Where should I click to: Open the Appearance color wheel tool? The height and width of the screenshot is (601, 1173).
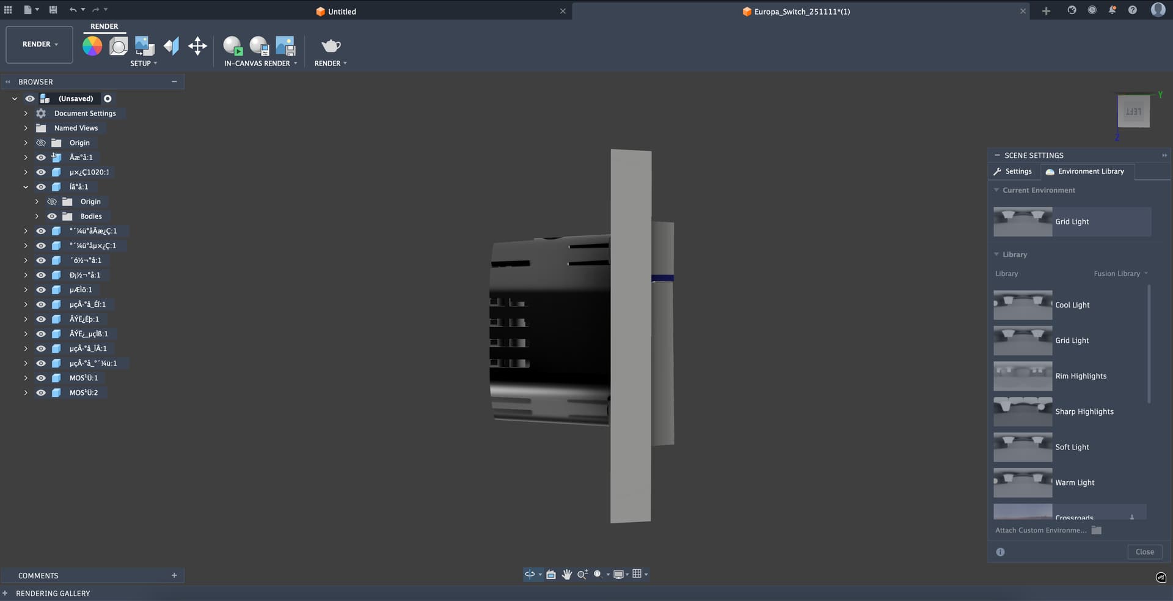click(x=92, y=46)
